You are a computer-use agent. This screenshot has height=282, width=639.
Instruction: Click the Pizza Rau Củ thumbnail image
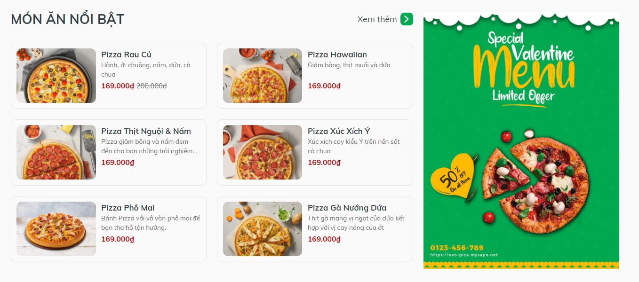click(56, 75)
